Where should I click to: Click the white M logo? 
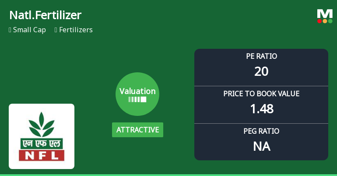point(325,14)
